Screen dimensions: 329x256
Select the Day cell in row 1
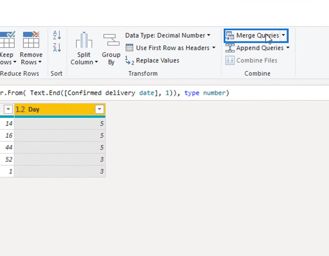60,171
